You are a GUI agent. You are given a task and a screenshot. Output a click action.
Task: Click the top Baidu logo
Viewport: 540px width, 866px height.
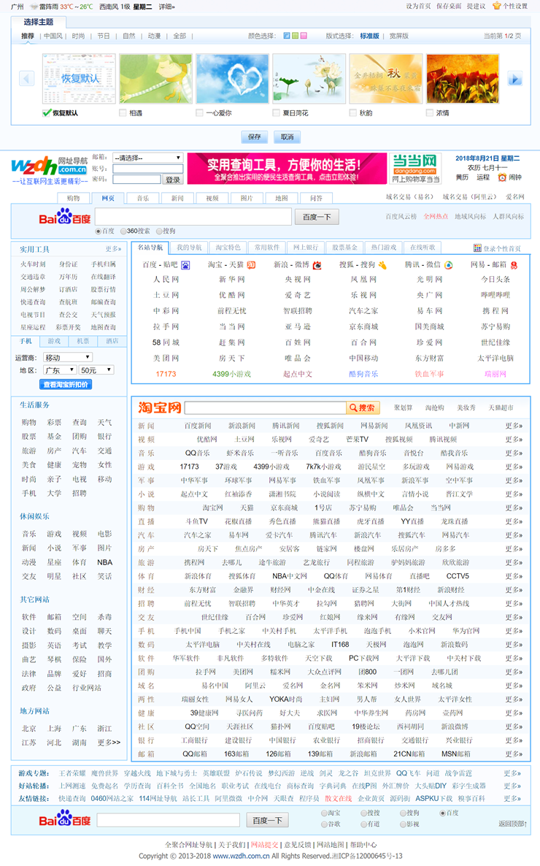click(65, 216)
